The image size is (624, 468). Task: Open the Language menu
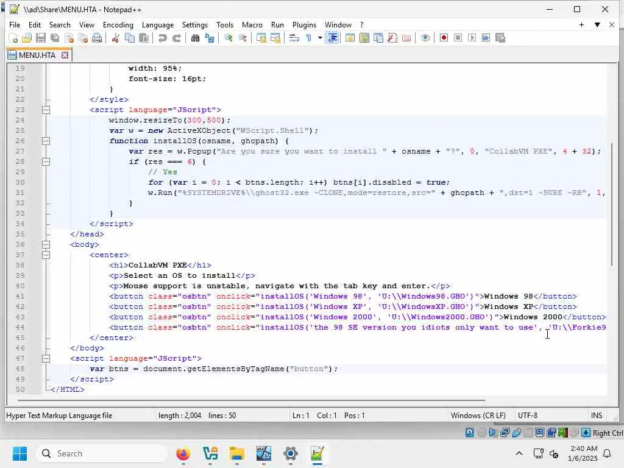point(158,24)
